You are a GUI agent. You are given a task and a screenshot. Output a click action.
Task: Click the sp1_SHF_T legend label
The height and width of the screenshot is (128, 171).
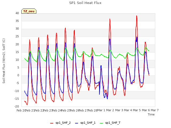pos(113,123)
